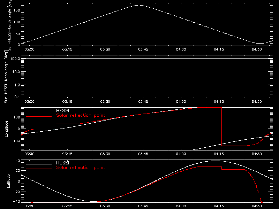Screen dimensions: 279x209
Task: Click red vertical drop line in Longitude plot
Action: tap(222, 126)
